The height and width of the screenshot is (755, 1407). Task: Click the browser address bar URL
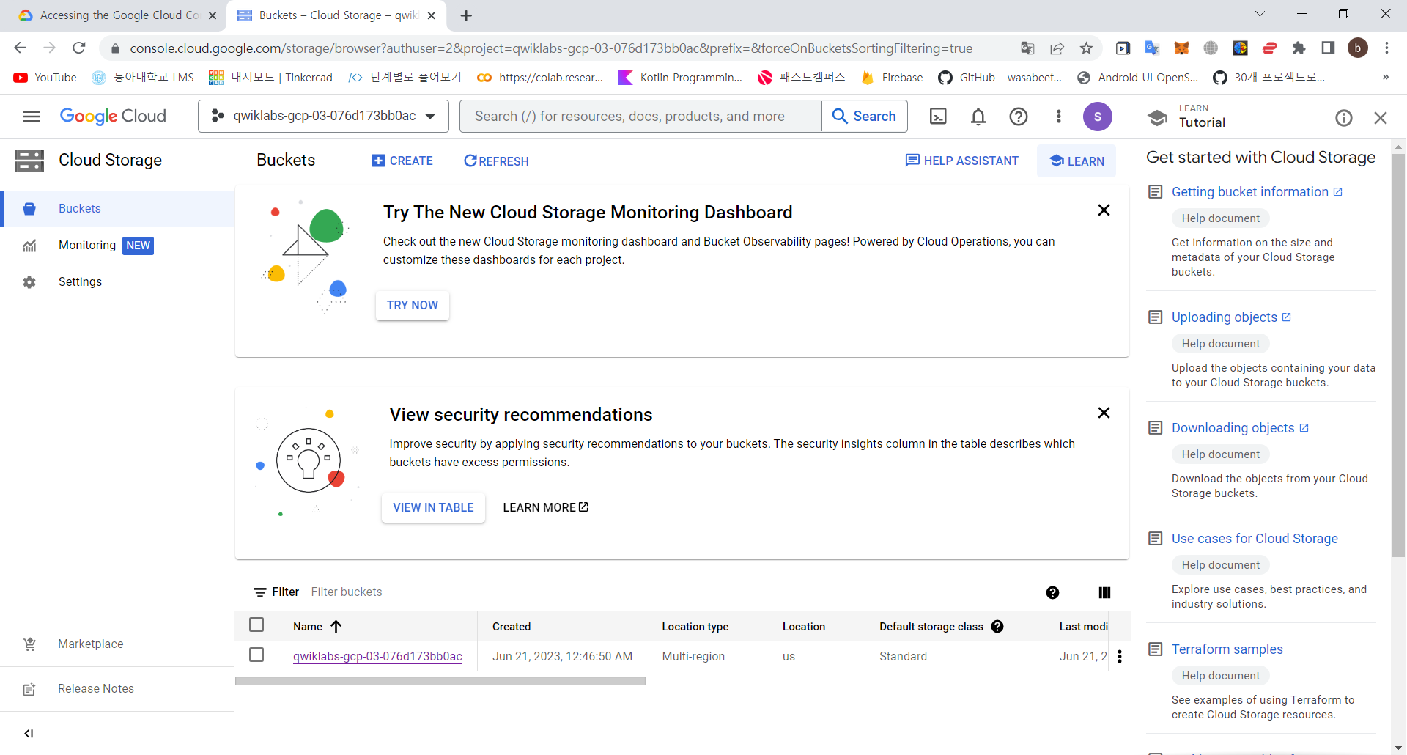551,48
